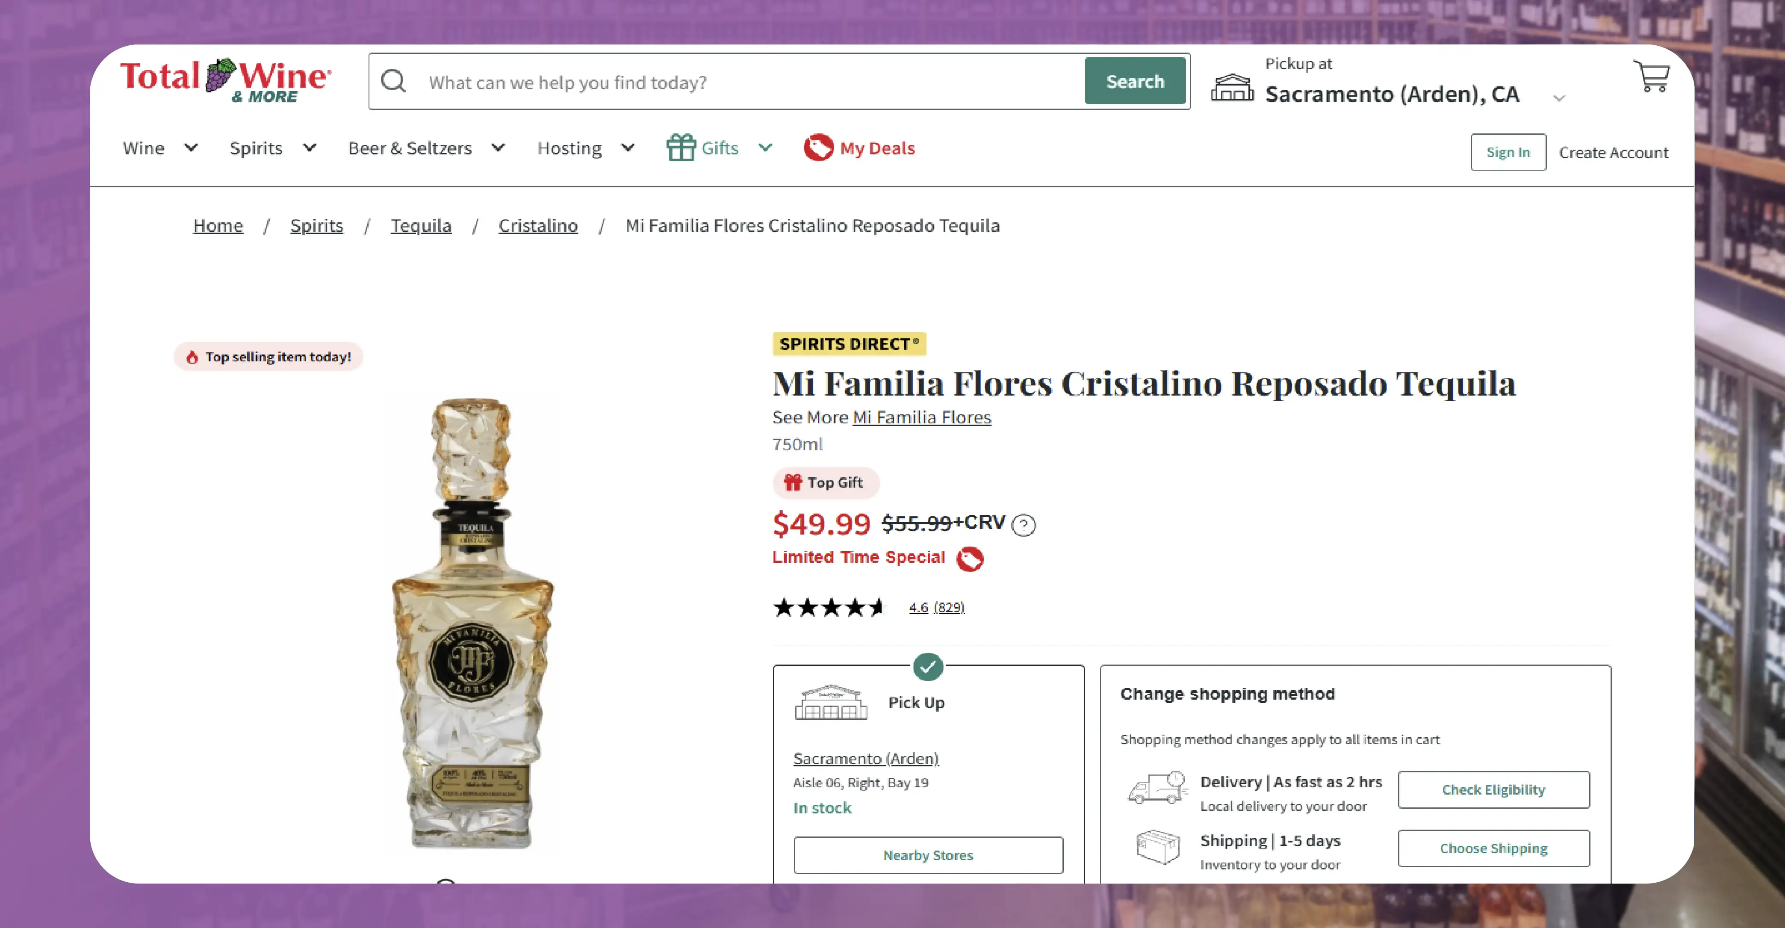This screenshot has width=1785, height=928.
Task: Click the star rating reviews link
Action: [x=936, y=608]
